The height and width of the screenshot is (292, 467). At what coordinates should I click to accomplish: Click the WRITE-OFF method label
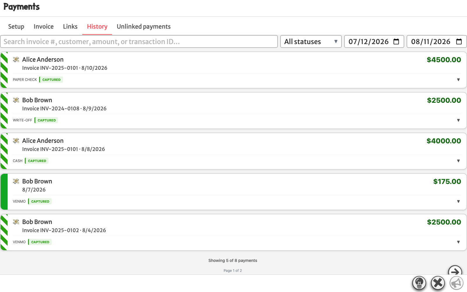point(22,120)
